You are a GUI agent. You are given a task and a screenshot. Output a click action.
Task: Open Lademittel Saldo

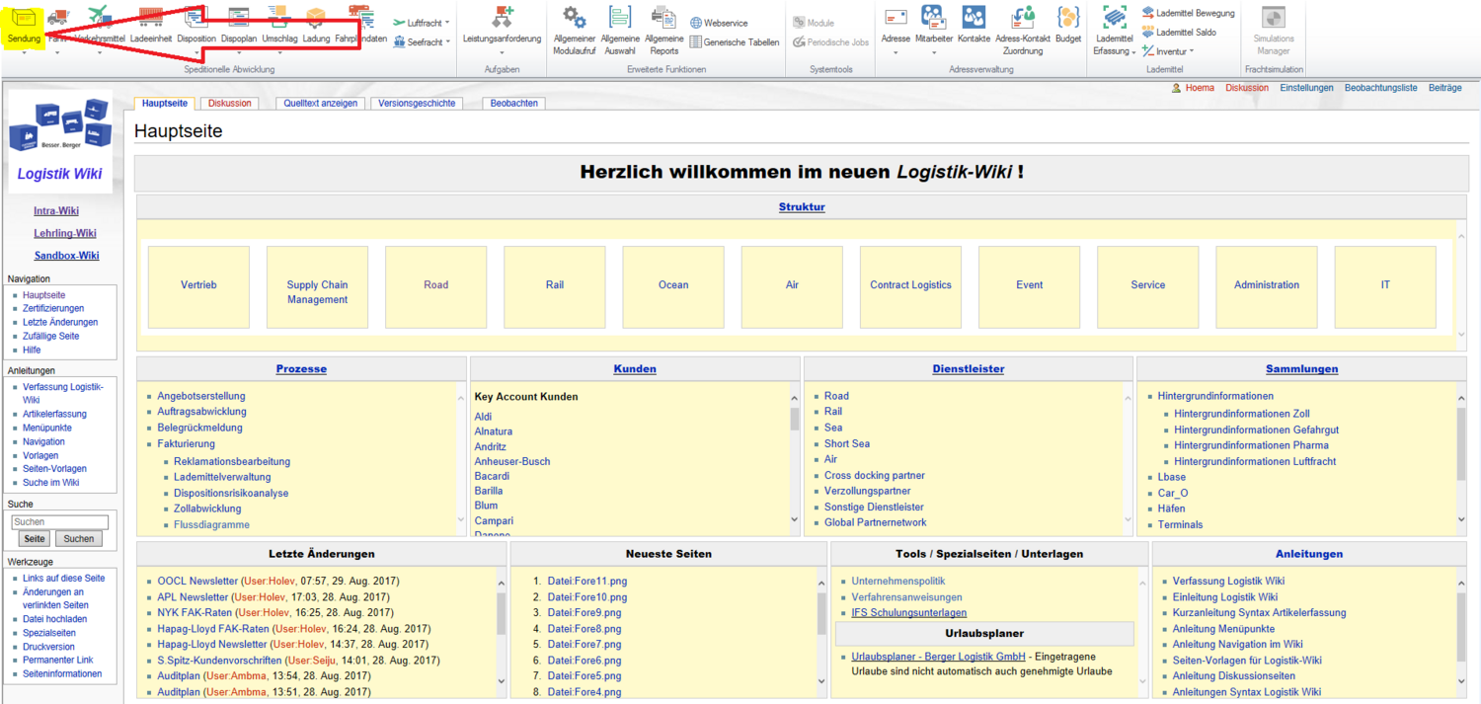tap(1179, 33)
